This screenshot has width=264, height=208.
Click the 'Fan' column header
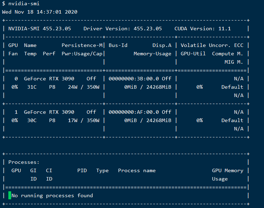13,54
